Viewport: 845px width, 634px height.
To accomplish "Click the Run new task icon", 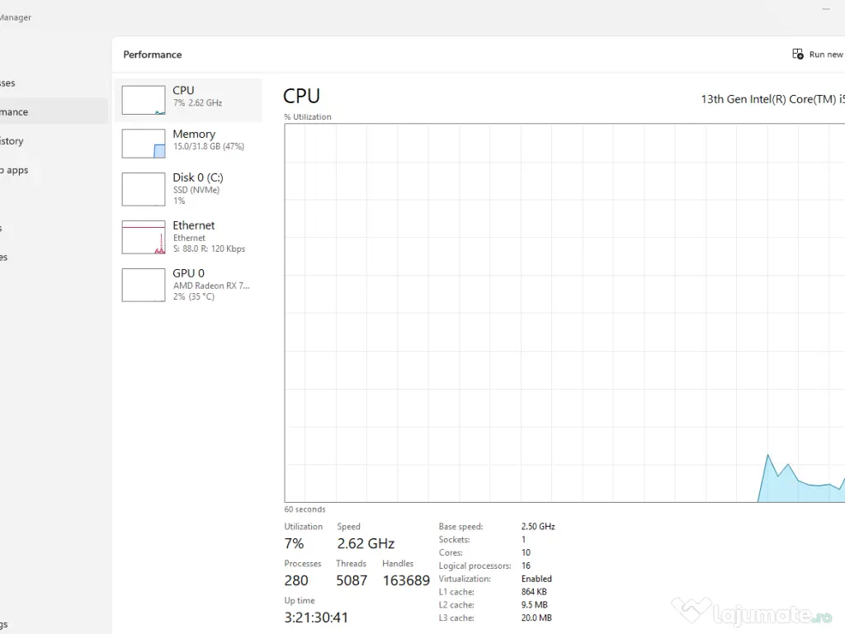I will [x=798, y=54].
